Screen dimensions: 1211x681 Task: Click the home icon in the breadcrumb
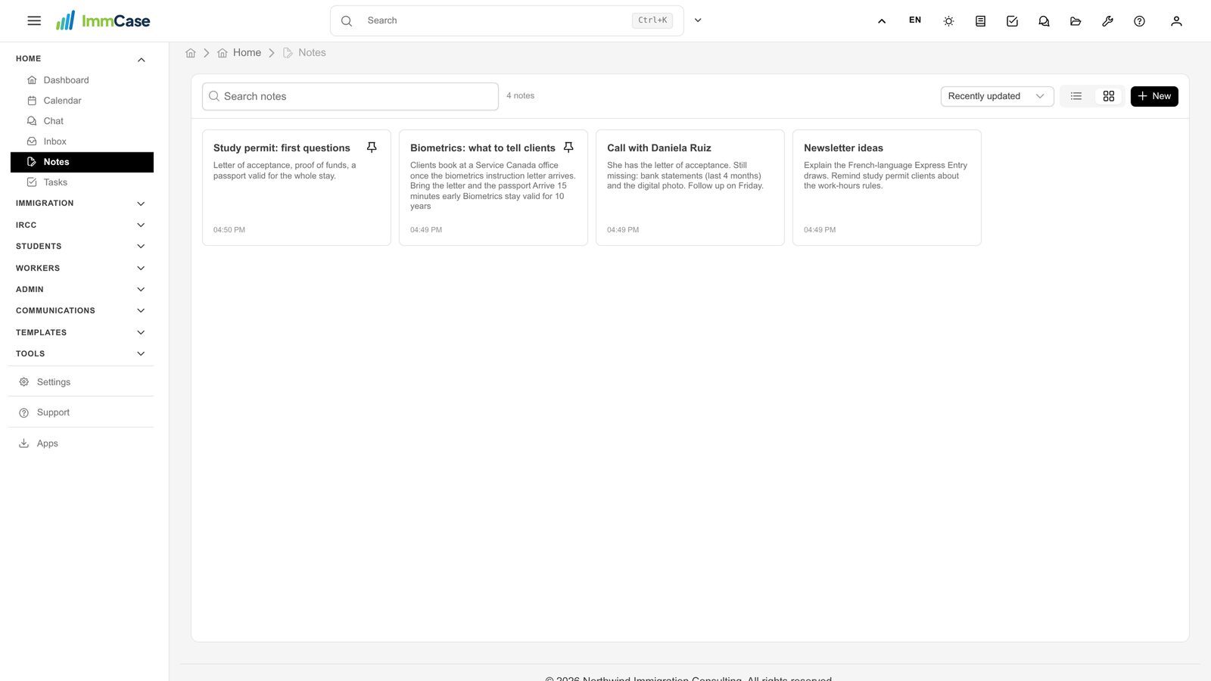click(x=191, y=53)
